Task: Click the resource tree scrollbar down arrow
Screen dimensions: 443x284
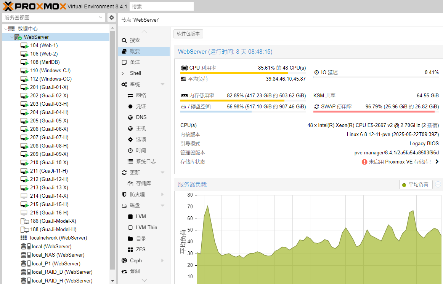Action: [113, 281]
